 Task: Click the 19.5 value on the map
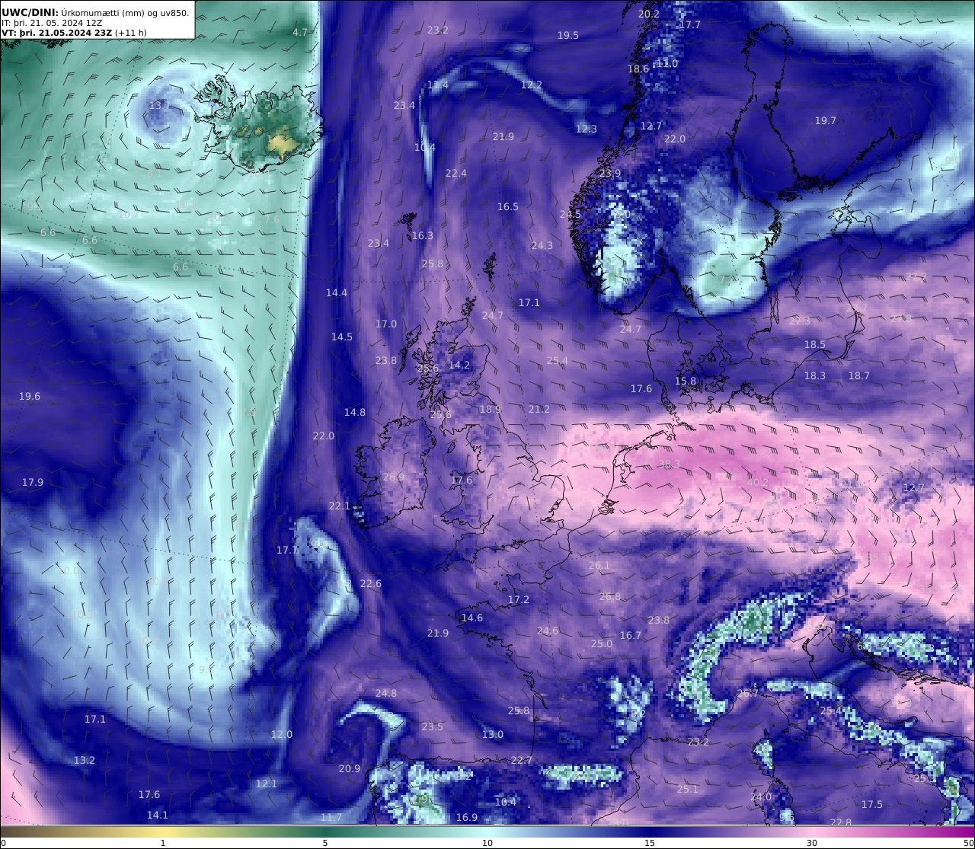[x=568, y=35]
